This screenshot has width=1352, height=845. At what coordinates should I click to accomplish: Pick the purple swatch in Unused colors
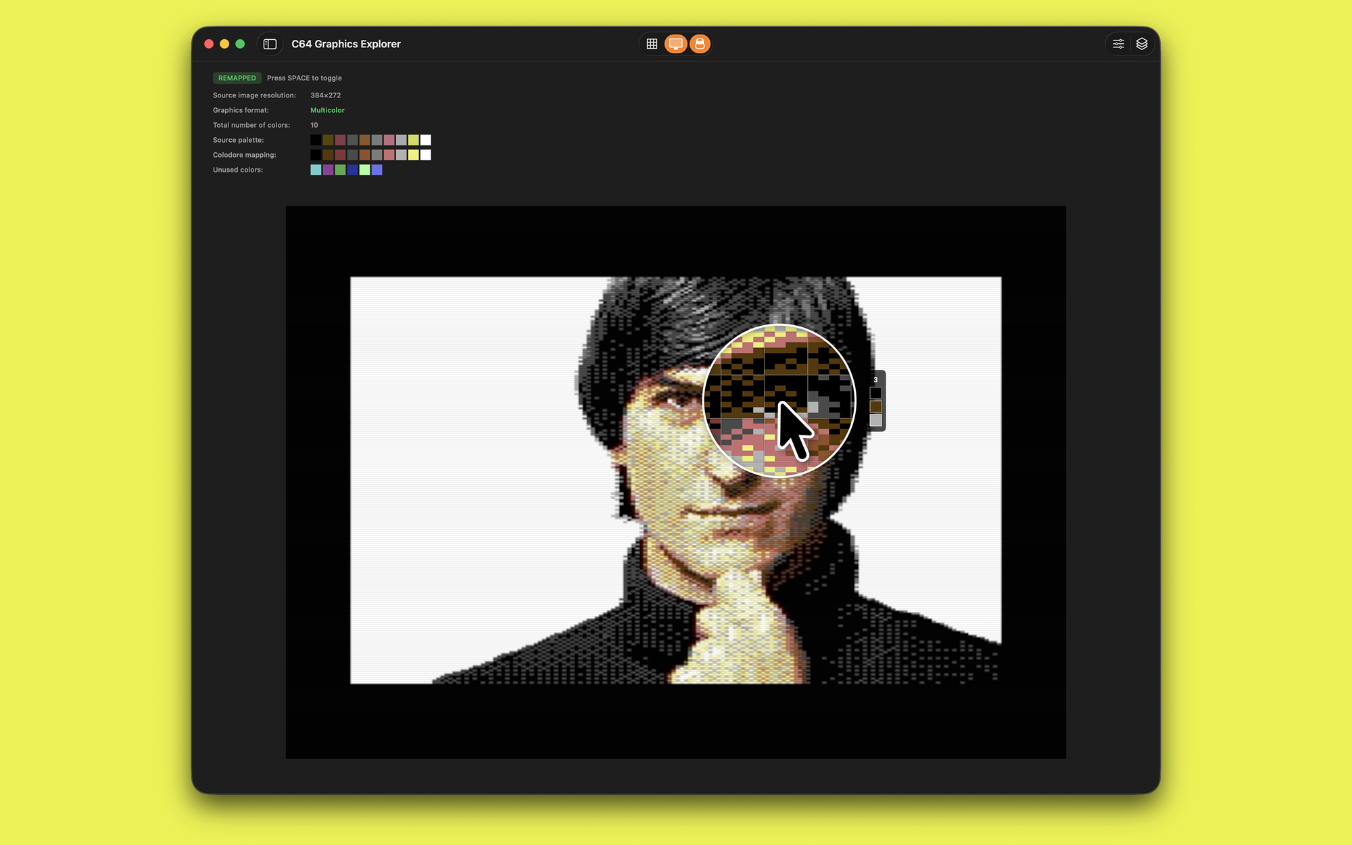click(328, 170)
